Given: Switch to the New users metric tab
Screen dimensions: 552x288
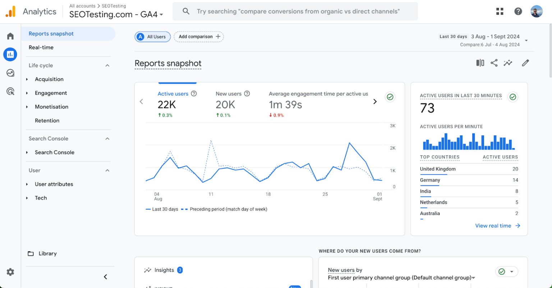Looking at the screenshot, I should coord(229,94).
